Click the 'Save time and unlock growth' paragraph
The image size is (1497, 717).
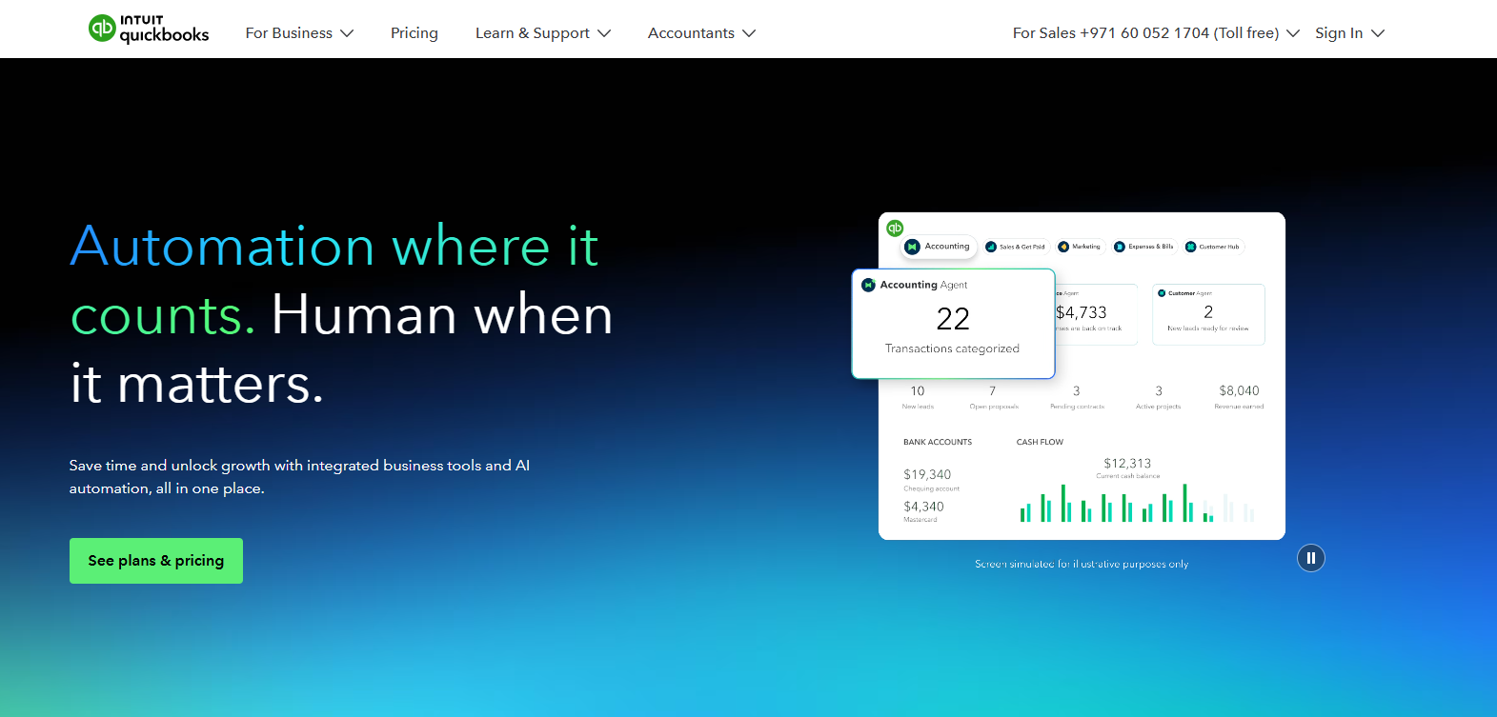299,477
